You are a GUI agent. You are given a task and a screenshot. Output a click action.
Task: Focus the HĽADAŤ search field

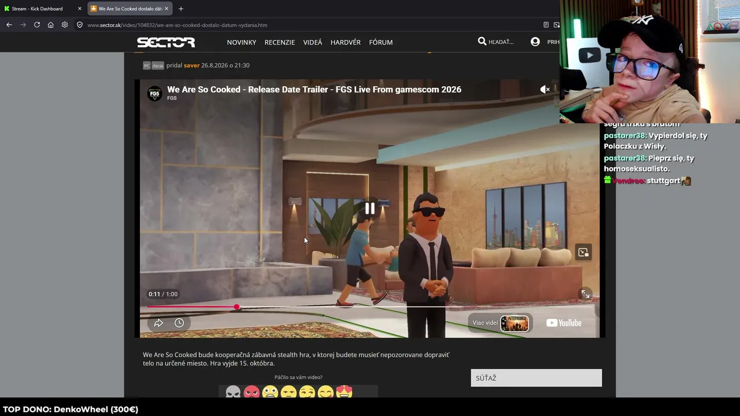[501, 42]
